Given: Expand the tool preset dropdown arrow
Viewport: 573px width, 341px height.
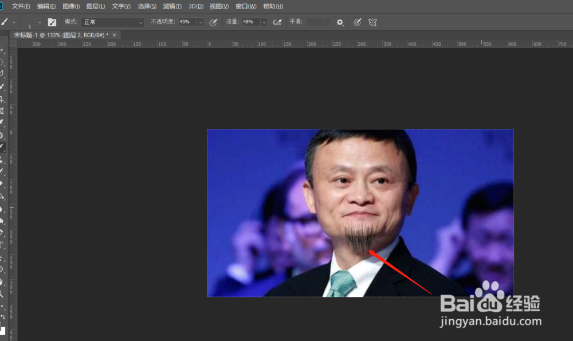Looking at the screenshot, I should pos(14,22).
